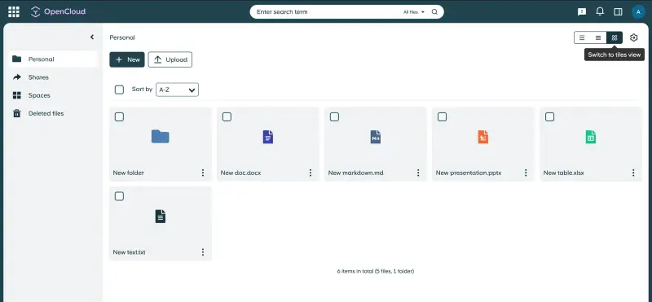Check the New doc.docx checkbox
Image resolution: width=652 pixels, height=302 pixels.
(x=227, y=117)
